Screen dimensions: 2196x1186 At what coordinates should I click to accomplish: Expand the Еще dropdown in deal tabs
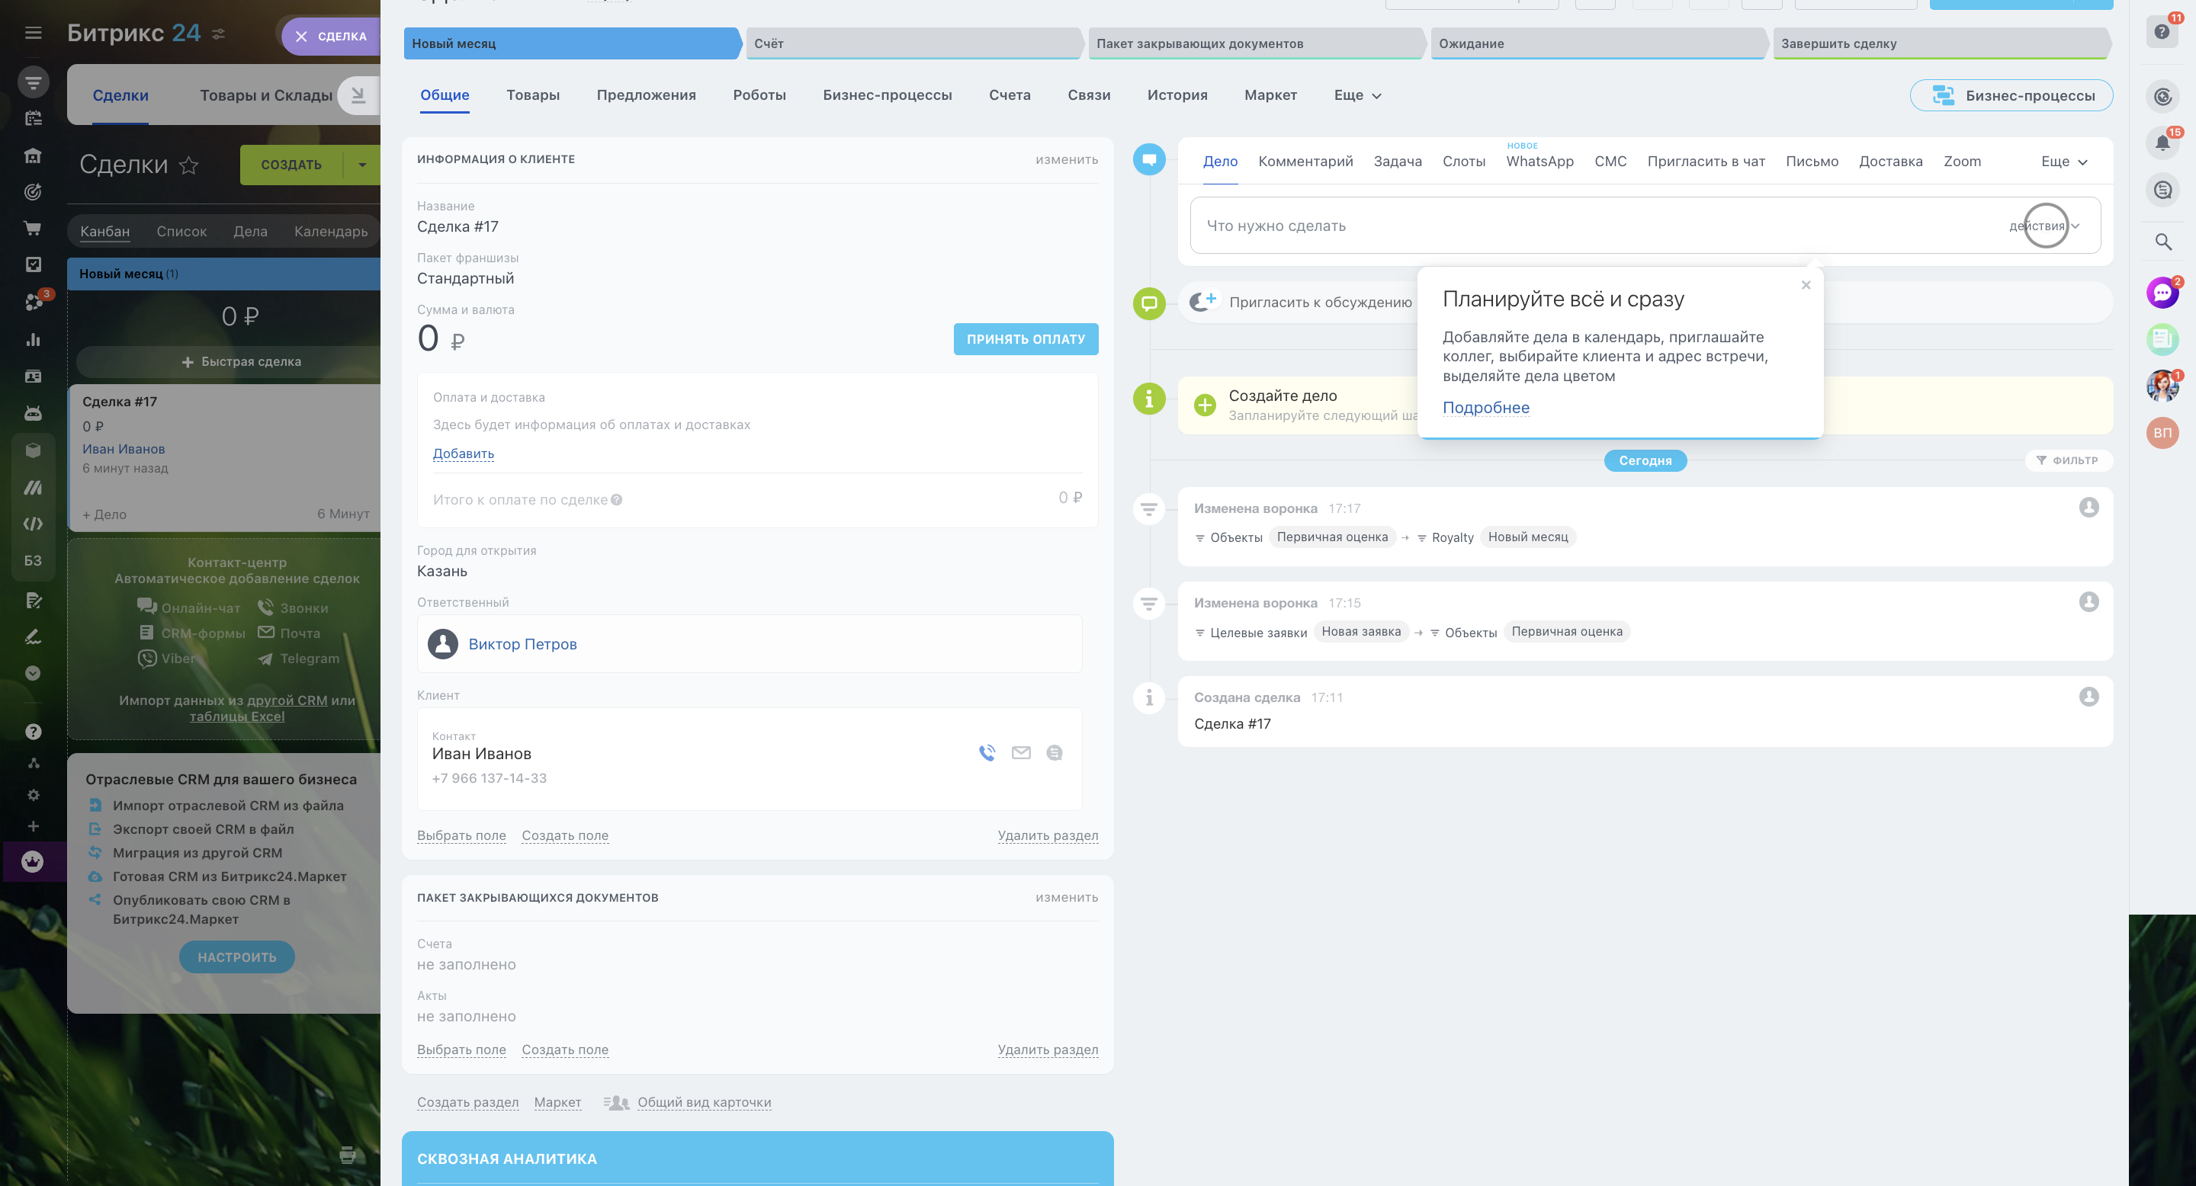pos(1357,95)
